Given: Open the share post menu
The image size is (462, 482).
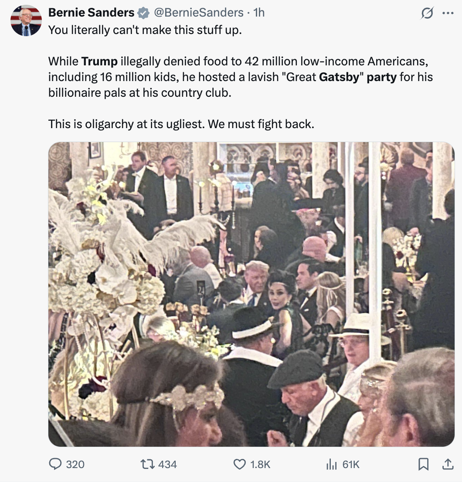Looking at the screenshot, I should click(x=447, y=465).
